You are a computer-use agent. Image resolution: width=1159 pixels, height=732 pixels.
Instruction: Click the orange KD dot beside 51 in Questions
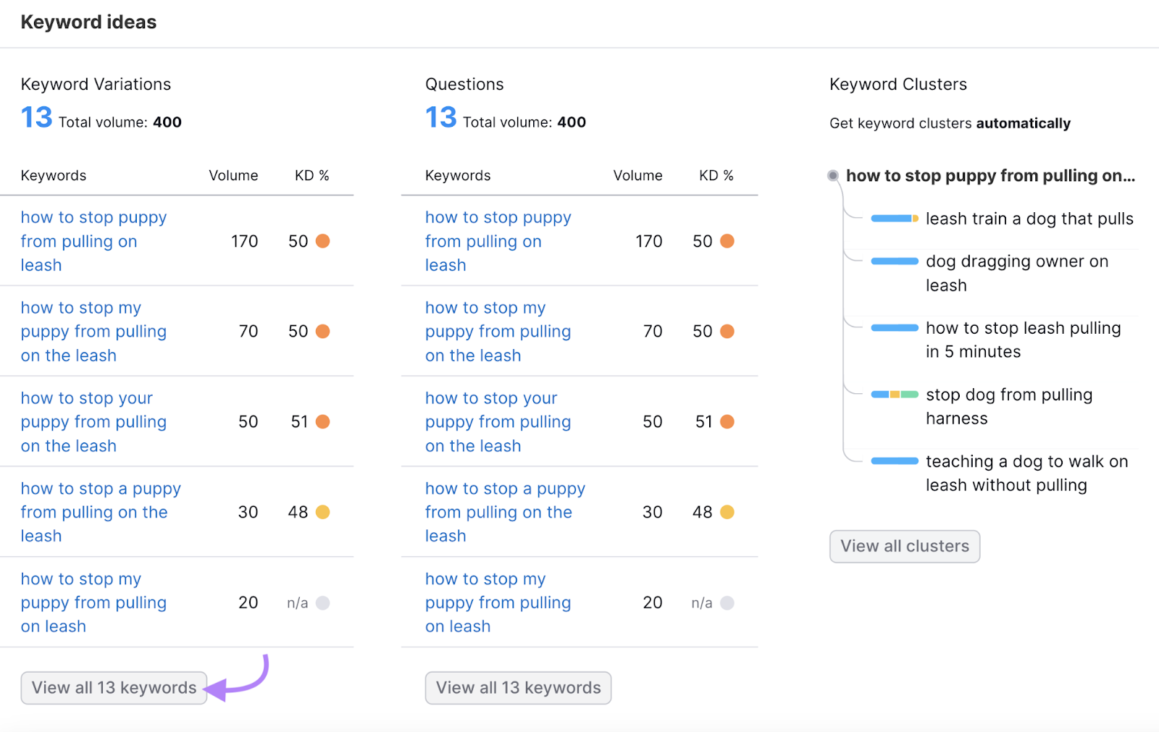pyautogui.click(x=727, y=421)
